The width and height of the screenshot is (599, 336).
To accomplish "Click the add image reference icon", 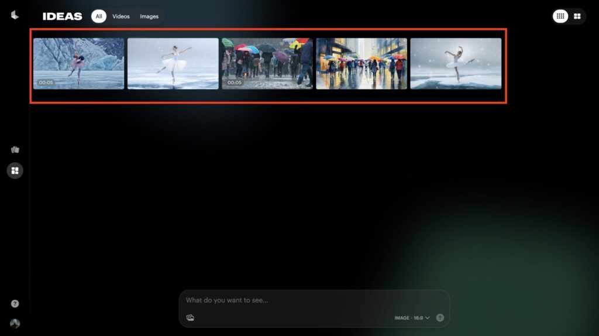I will [x=190, y=318].
